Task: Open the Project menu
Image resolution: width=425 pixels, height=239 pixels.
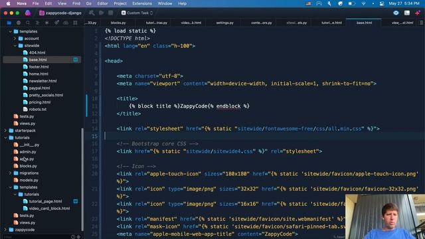Action: pos(120,3)
